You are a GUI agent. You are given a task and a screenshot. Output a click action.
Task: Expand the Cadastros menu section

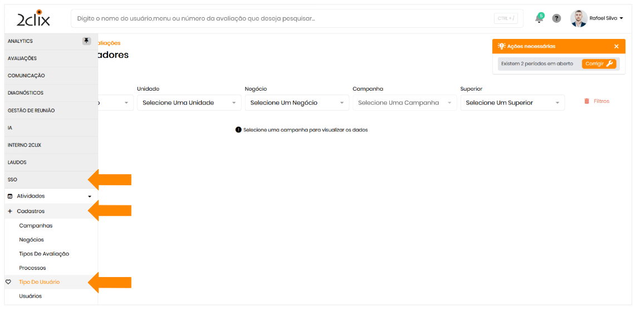tap(31, 211)
